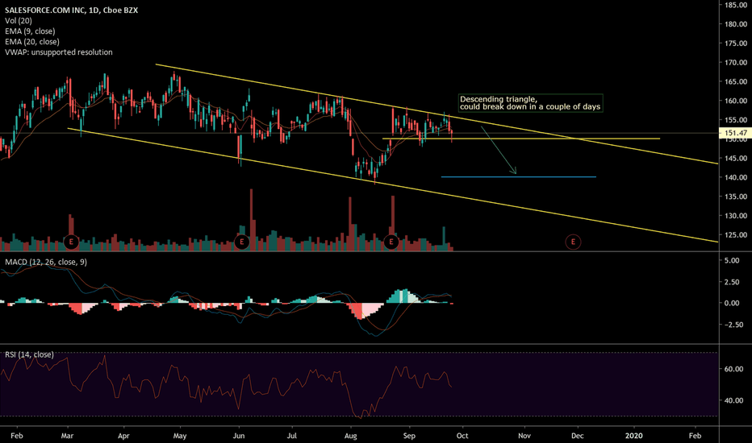Click the 2020 time axis label
The height and width of the screenshot is (443, 752).
pyautogui.click(x=634, y=436)
